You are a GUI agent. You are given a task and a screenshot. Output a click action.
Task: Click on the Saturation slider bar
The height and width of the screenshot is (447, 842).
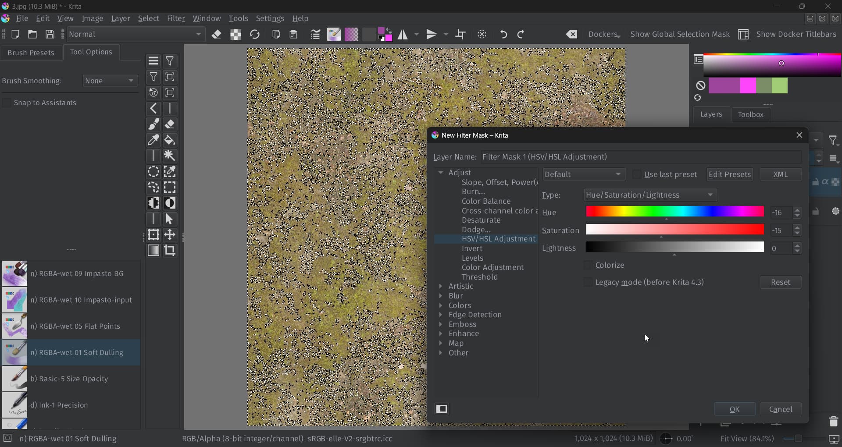(x=674, y=230)
